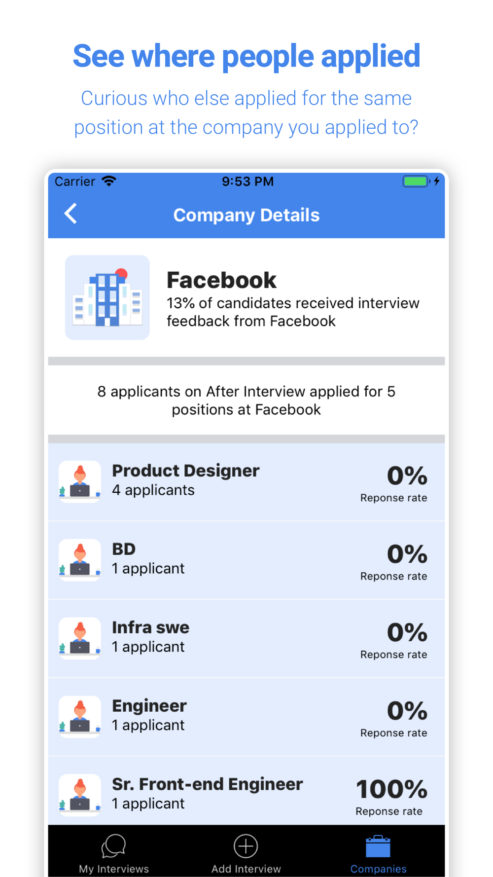
Task: Select the Infra swe position title
Action: point(150,627)
